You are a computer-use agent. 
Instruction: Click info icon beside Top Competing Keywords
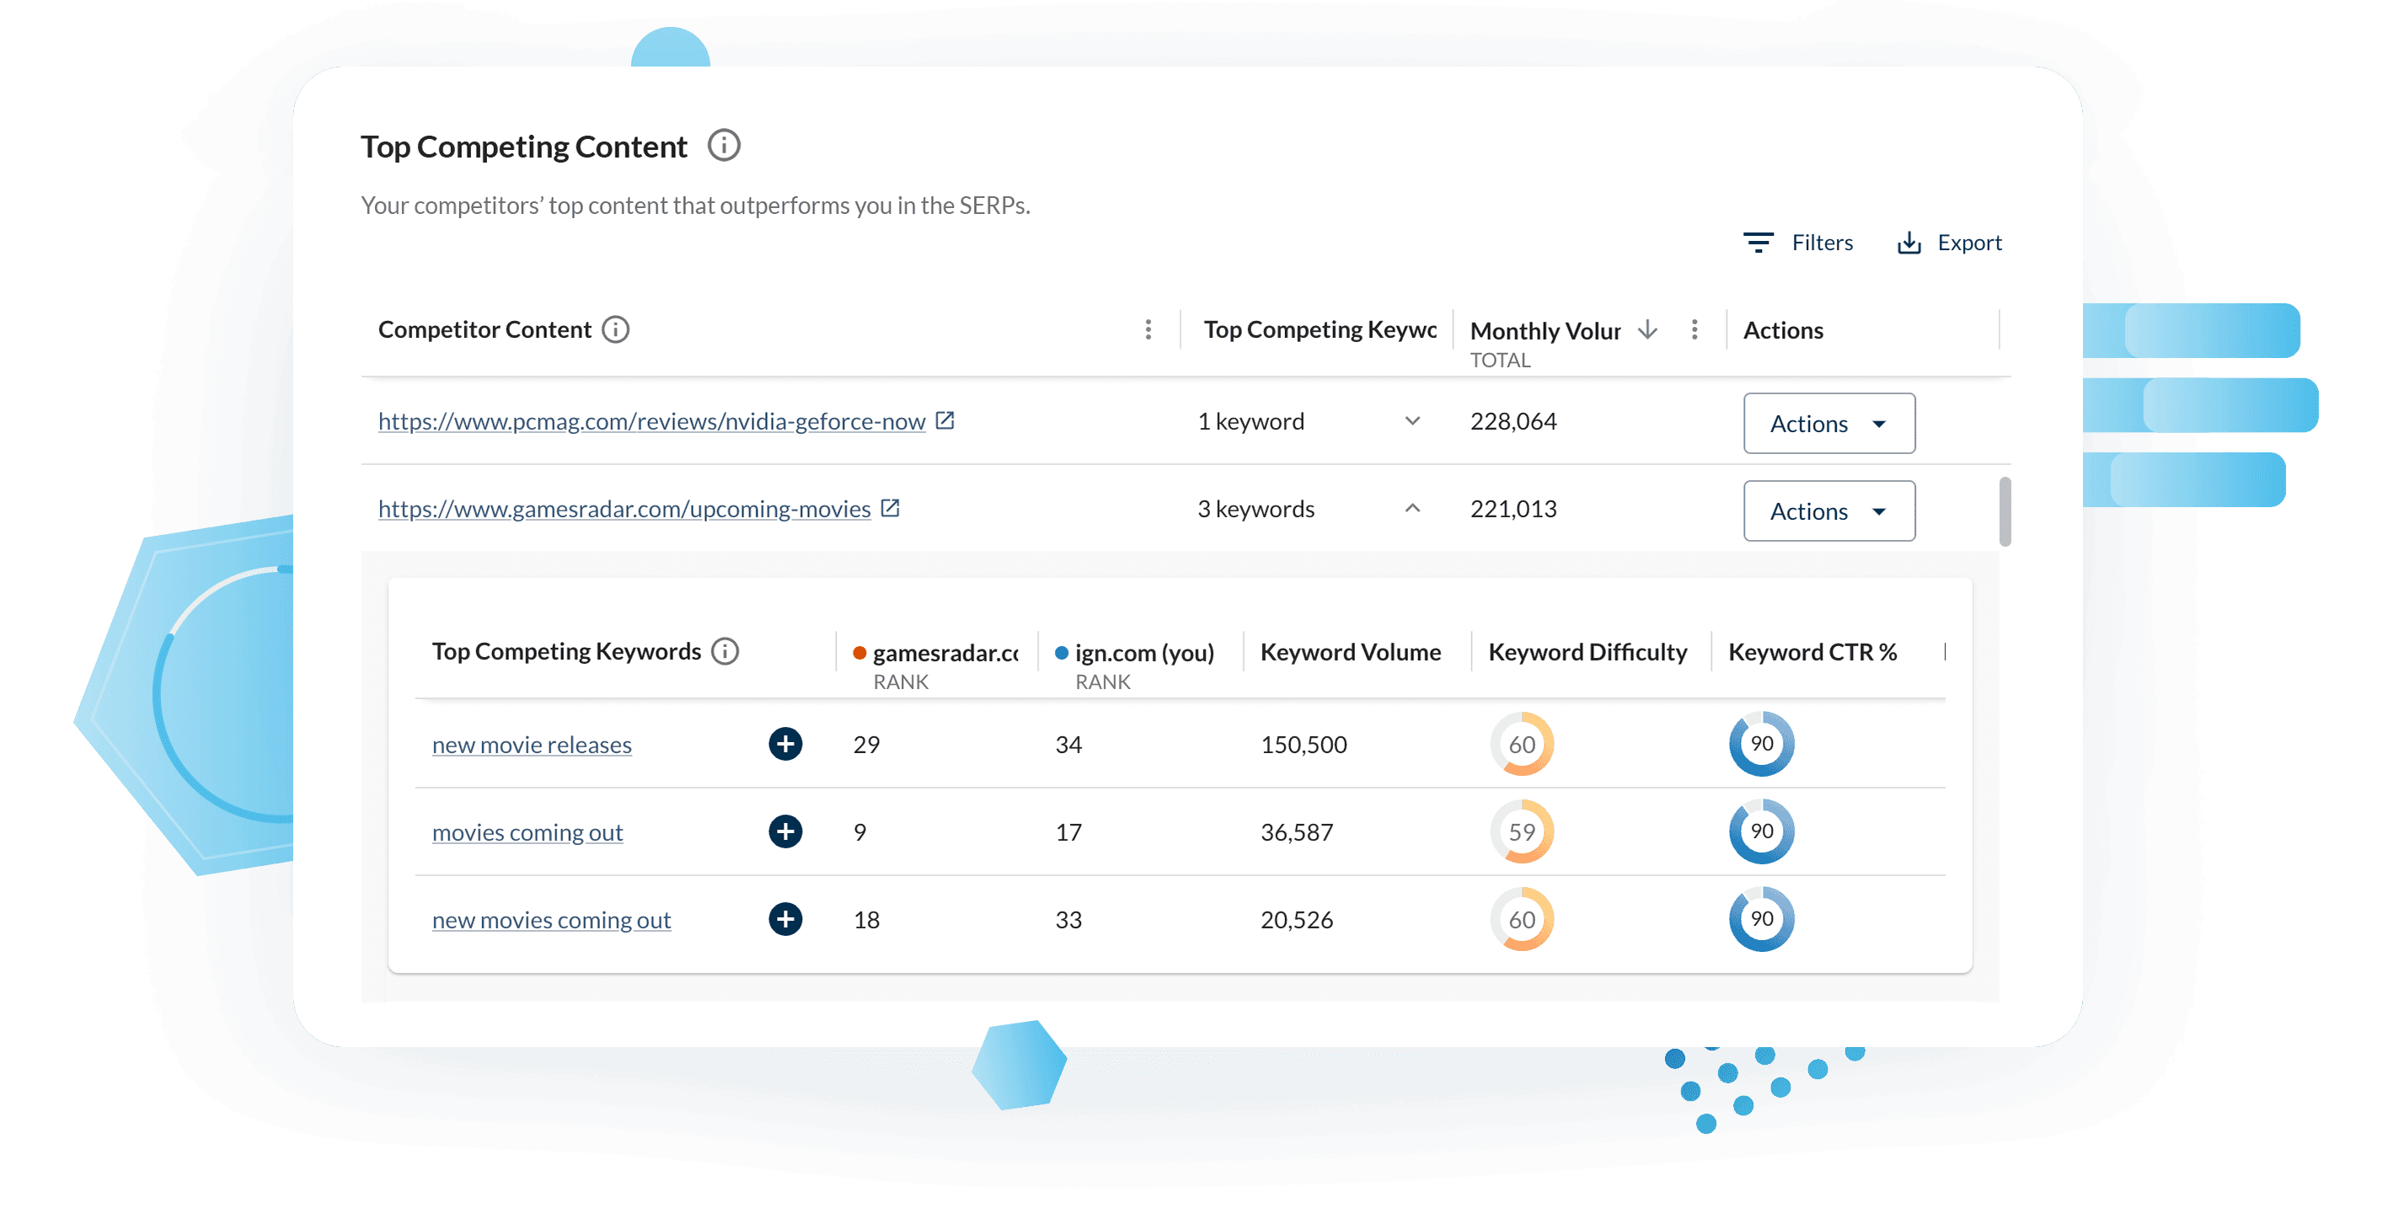[725, 651]
